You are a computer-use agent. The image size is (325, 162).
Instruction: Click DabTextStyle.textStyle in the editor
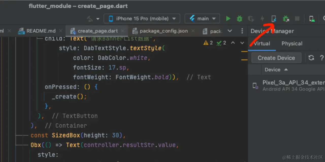click(x=123, y=48)
